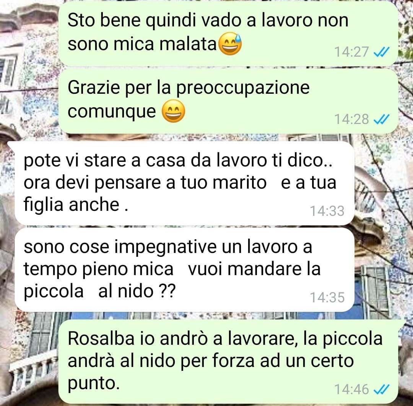
Task: Tap the text 'figlia anche .' in received message
Action: (x=76, y=205)
